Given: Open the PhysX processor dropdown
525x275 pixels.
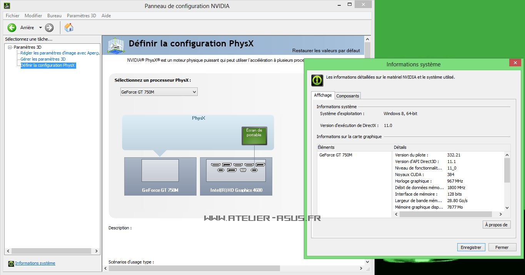Looking at the screenshot, I should tap(159, 92).
